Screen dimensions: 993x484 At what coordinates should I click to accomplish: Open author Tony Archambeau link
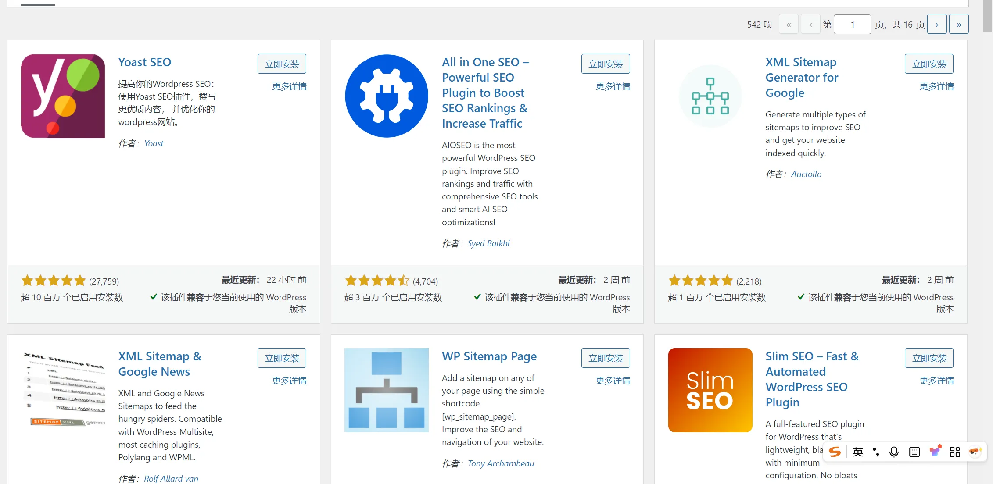(x=501, y=463)
